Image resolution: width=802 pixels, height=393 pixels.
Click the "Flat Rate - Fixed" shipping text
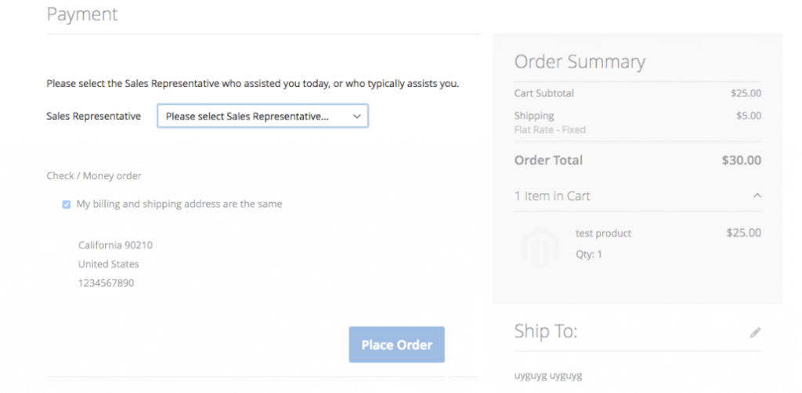pos(550,129)
